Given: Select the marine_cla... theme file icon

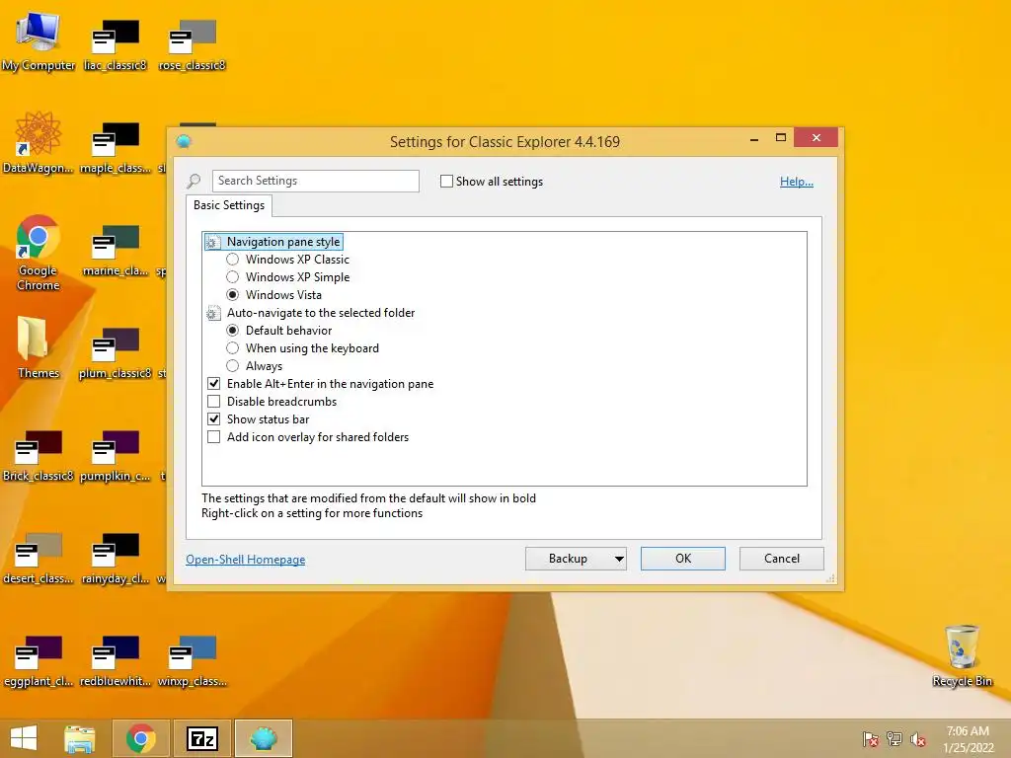Looking at the screenshot, I should click(116, 250).
